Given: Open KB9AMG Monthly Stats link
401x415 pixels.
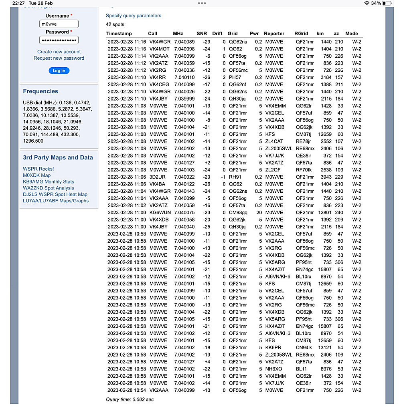Looking at the screenshot, I should click(x=49, y=182).
